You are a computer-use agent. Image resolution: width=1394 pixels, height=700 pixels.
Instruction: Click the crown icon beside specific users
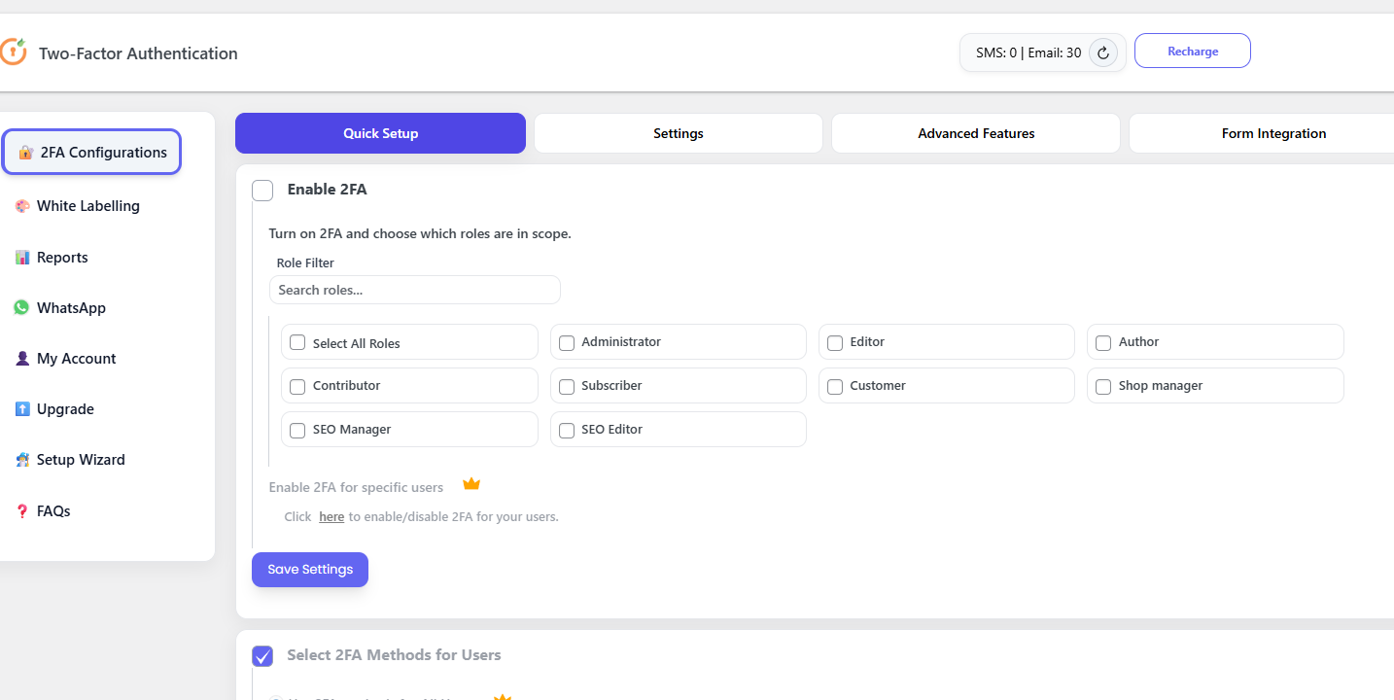coord(471,484)
